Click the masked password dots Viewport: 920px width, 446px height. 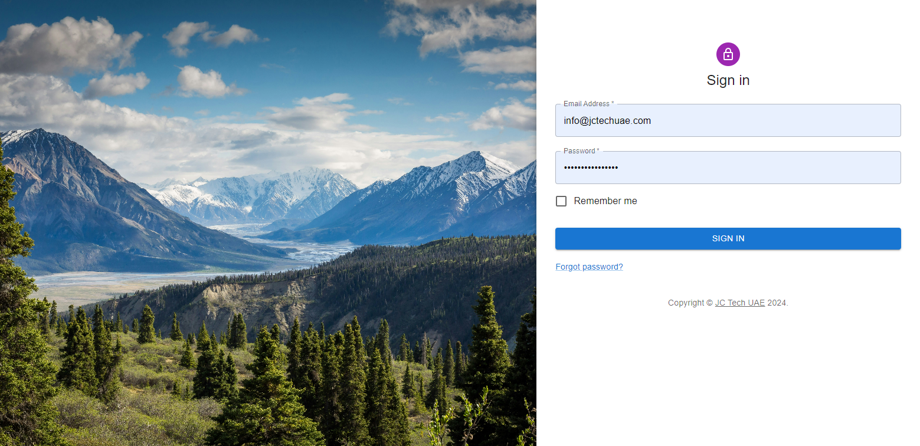[x=591, y=168]
